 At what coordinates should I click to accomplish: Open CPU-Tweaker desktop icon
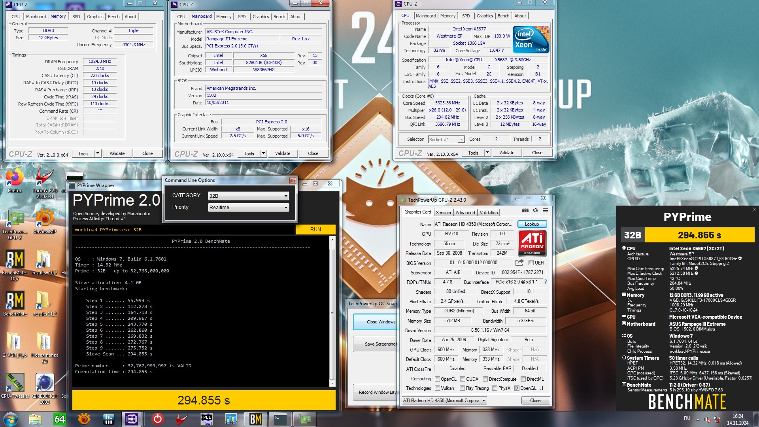click(15, 385)
